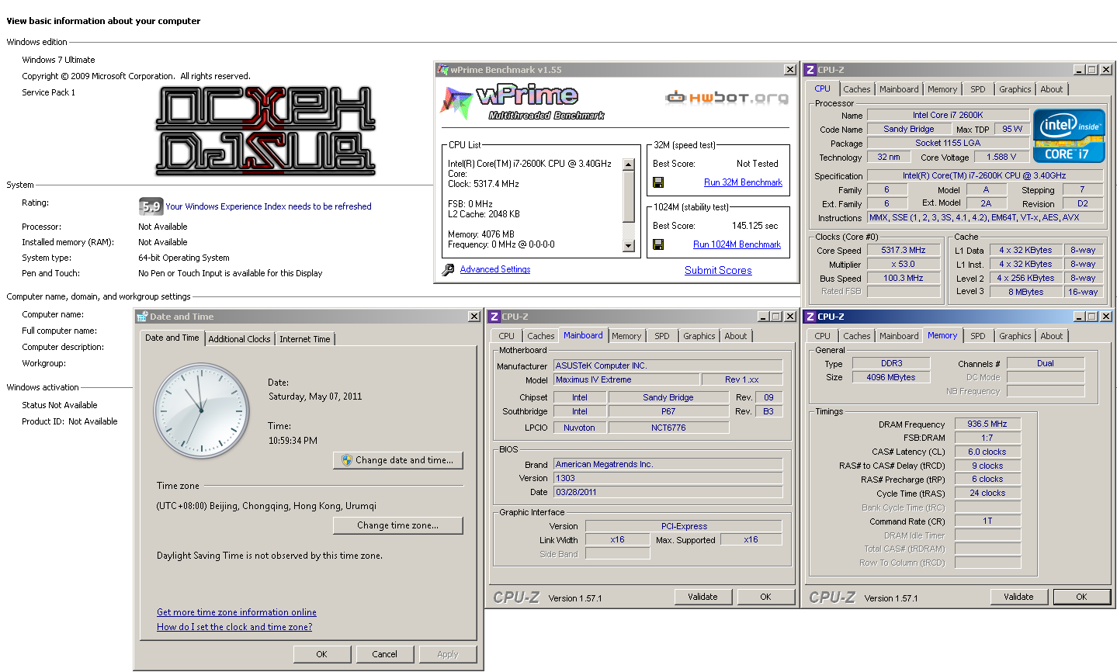
Task: Click CAS# Latency value 6.0 clocks
Action: pyautogui.click(x=987, y=452)
